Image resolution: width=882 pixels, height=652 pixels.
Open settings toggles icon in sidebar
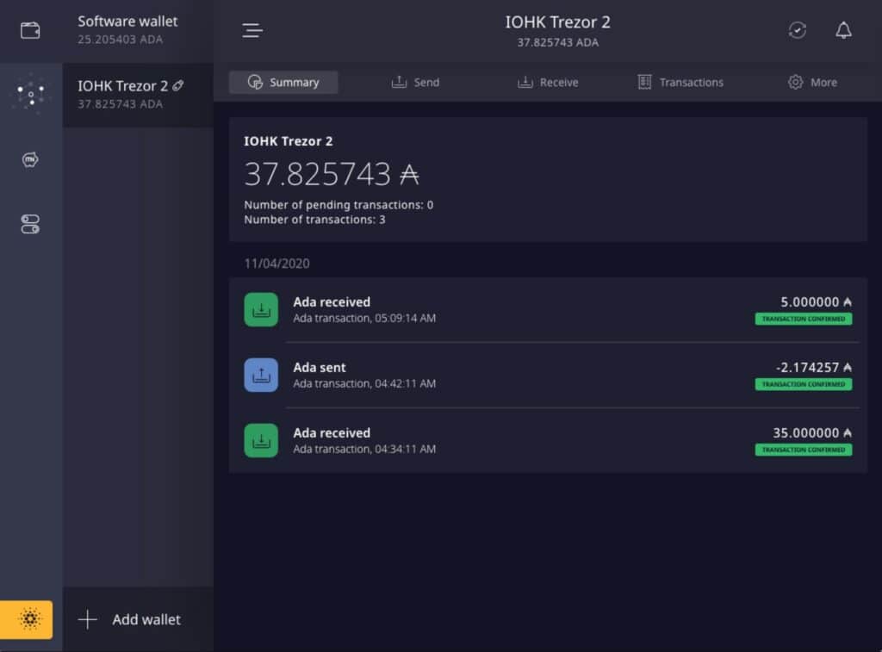(x=30, y=224)
